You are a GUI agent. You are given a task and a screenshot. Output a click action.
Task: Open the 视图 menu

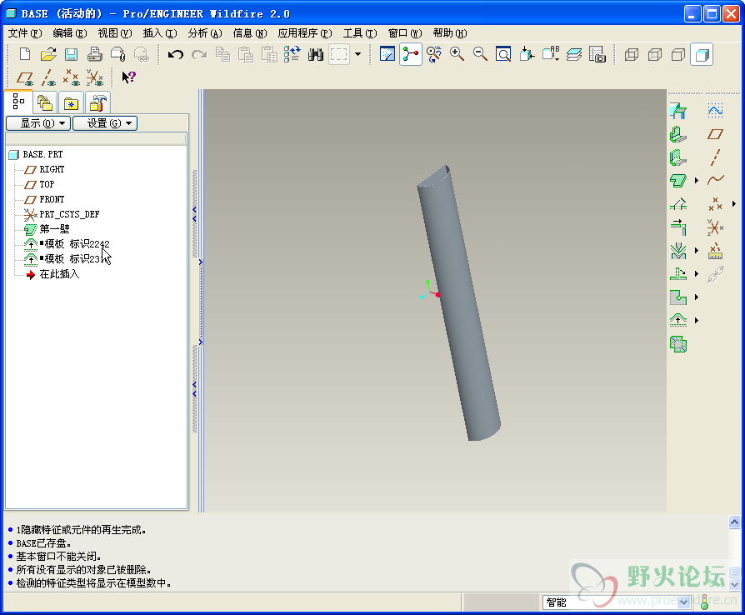tap(114, 33)
